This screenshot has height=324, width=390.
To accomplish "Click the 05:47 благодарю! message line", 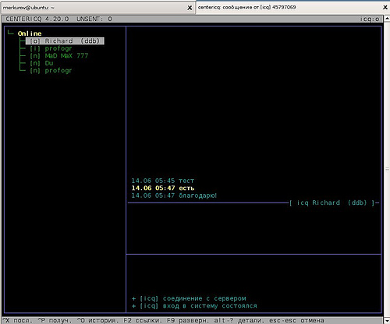I will pyautogui.click(x=174, y=195).
